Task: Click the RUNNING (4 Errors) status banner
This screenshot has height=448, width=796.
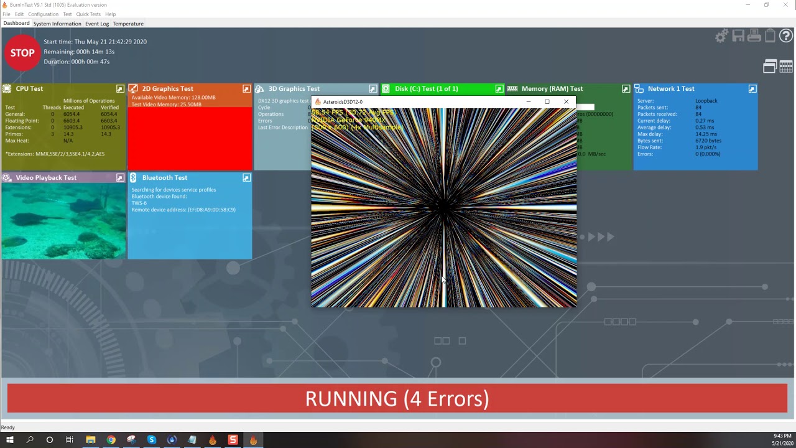Action: (397, 398)
